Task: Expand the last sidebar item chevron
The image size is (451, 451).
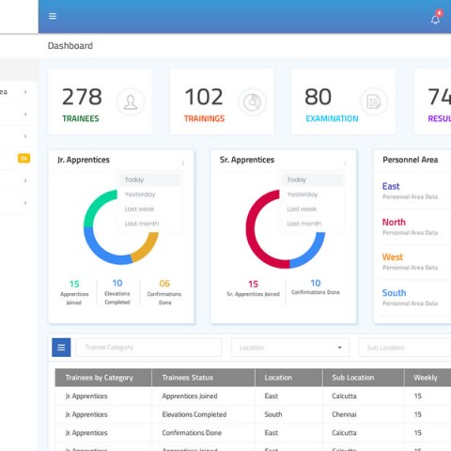Action: coord(25,203)
